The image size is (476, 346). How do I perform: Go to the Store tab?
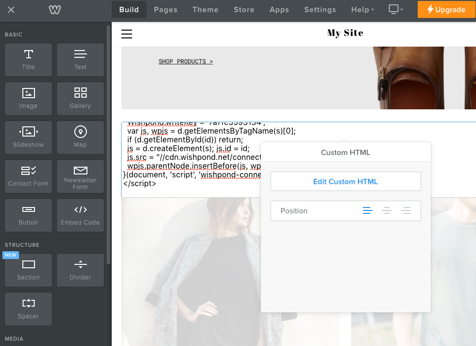[244, 10]
